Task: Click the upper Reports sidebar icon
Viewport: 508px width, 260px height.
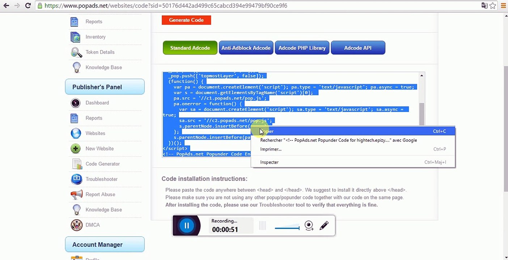Action: [x=75, y=22]
